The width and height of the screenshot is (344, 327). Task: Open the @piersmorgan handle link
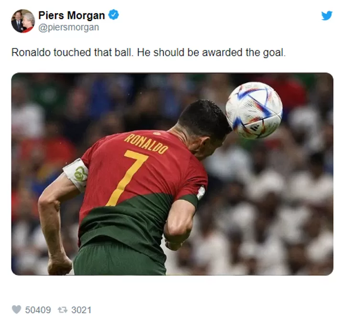[69, 27]
